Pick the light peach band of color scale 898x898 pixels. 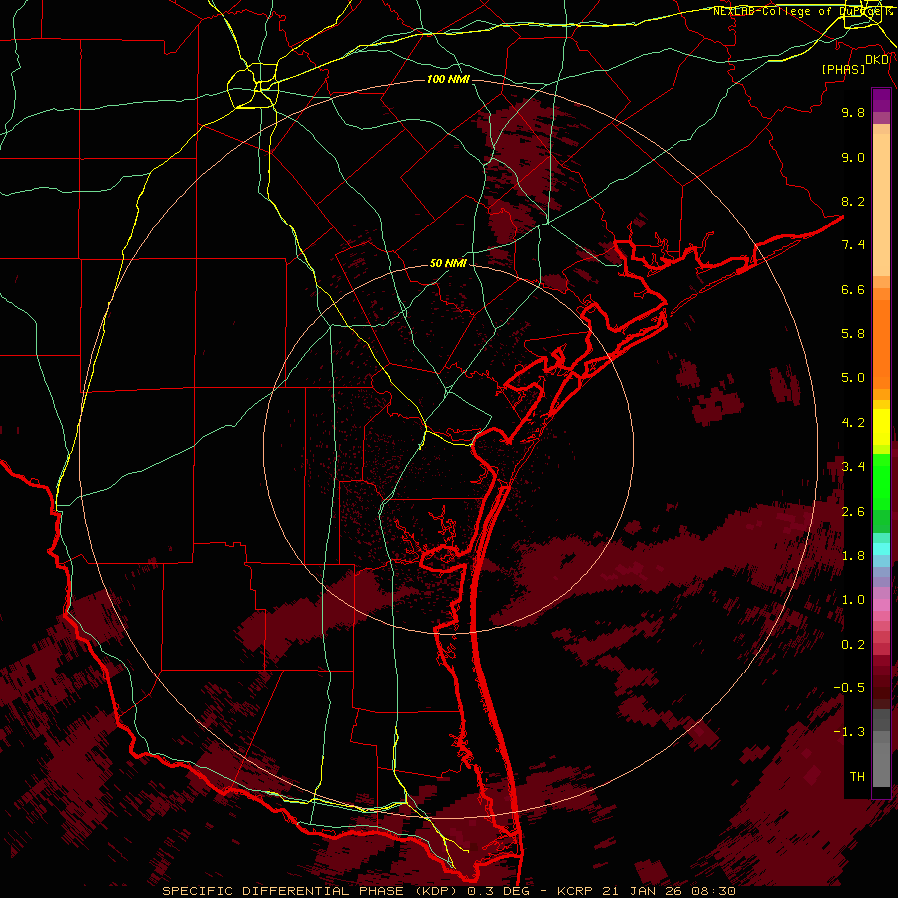(881, 205)
